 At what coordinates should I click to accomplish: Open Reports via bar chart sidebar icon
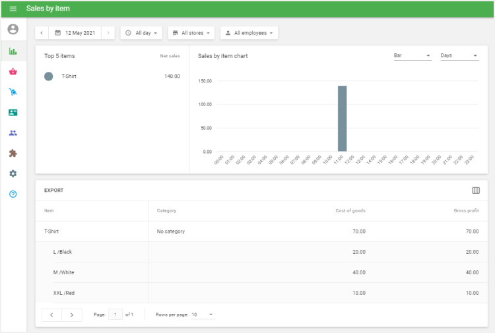click(13, 51)
